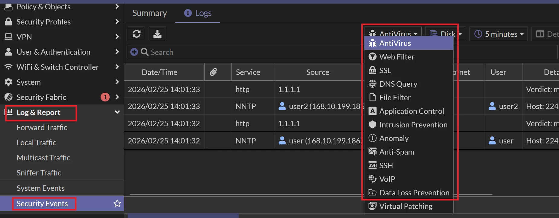
Task: Select Data Loss Prevention log type
Action: (409, 193)
